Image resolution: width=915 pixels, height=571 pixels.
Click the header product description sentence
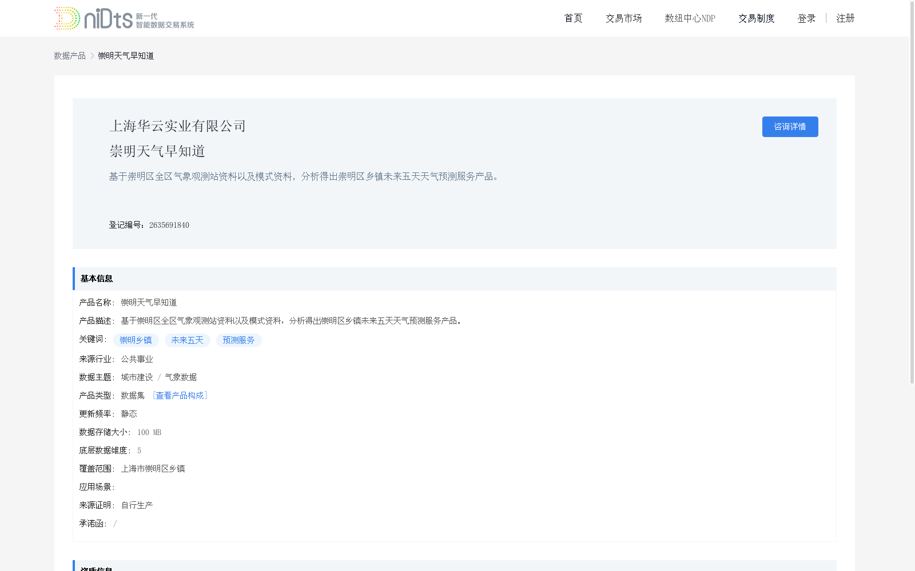point(305,176)
